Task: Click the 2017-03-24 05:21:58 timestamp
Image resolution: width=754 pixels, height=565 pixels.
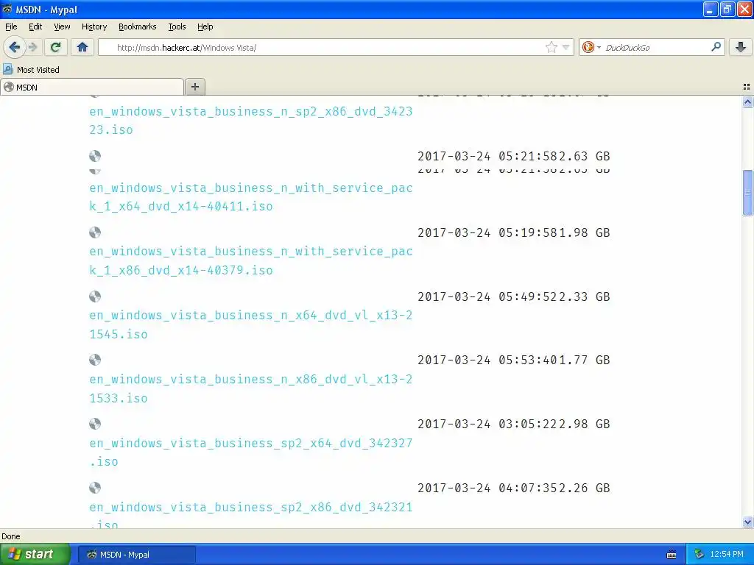Action: point(487,156)
